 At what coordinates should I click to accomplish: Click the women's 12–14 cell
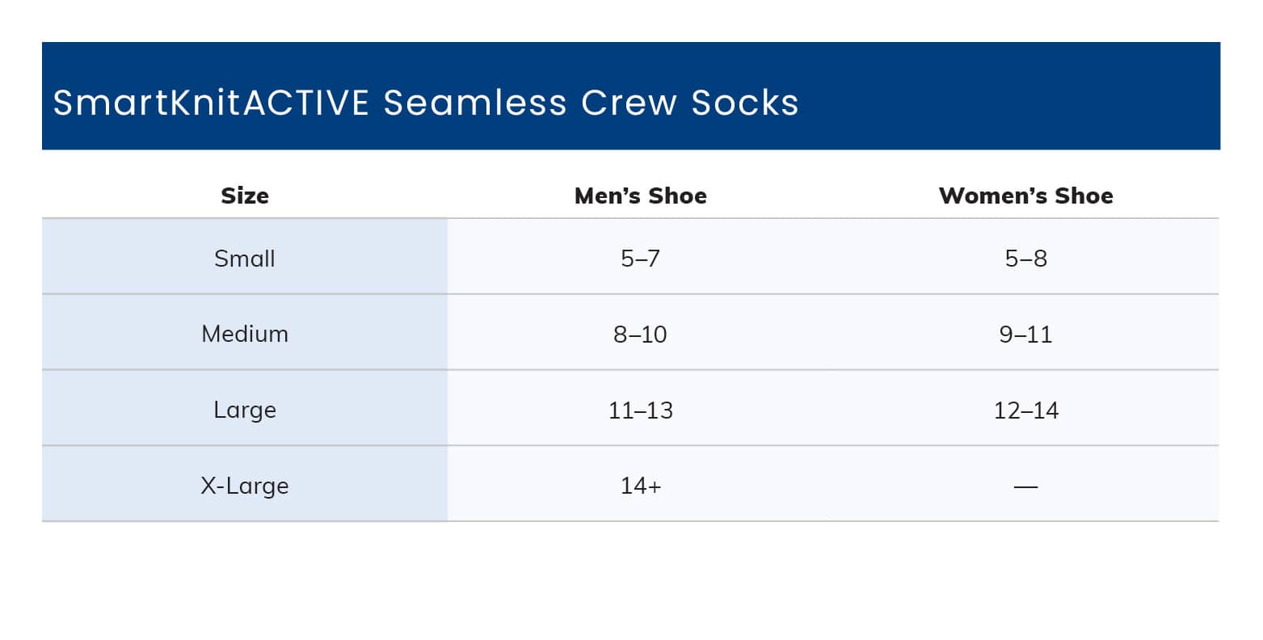[x=1025, y=410]
